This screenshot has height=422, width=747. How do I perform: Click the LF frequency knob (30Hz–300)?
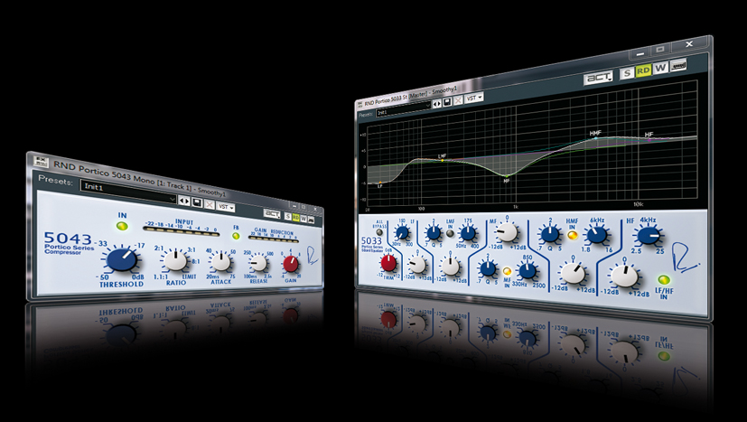click(402, 233)
